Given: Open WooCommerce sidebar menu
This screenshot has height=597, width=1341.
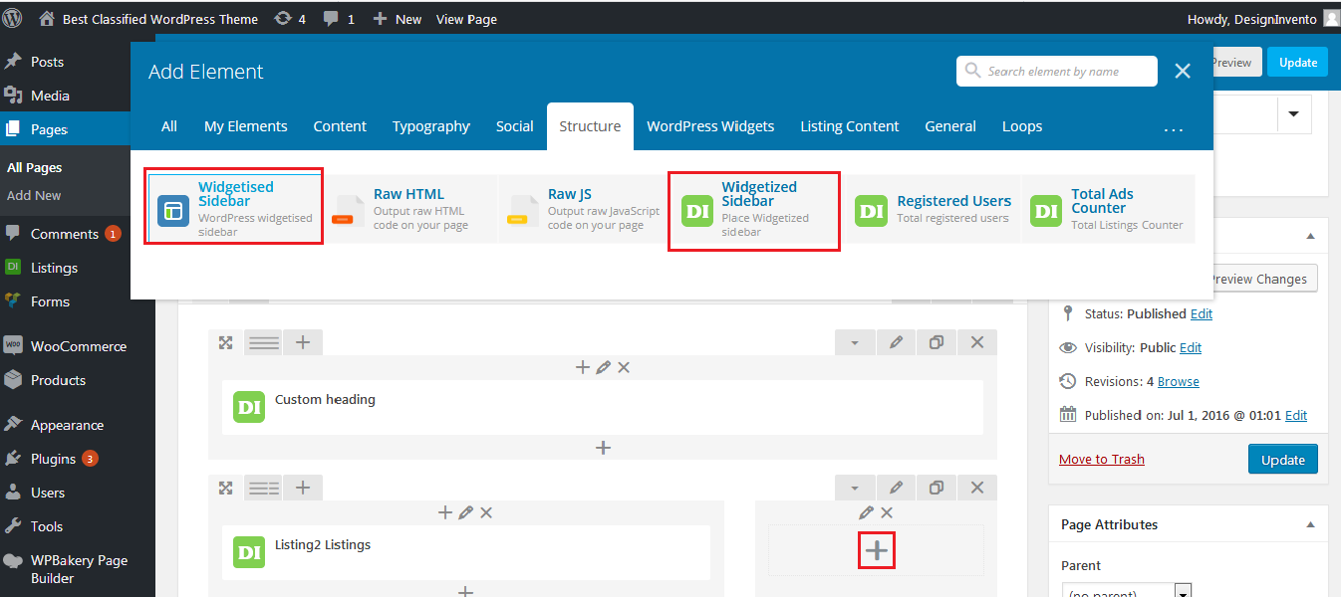Looking at the screenshot, I should click(78, 346).
